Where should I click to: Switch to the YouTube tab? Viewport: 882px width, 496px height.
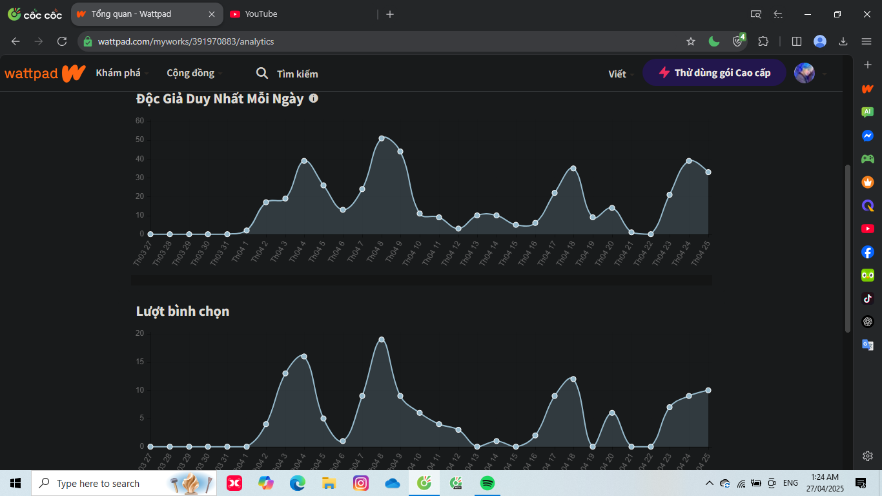pos(261,14)
